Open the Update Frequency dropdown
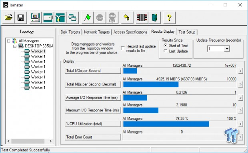 (227, 49)
